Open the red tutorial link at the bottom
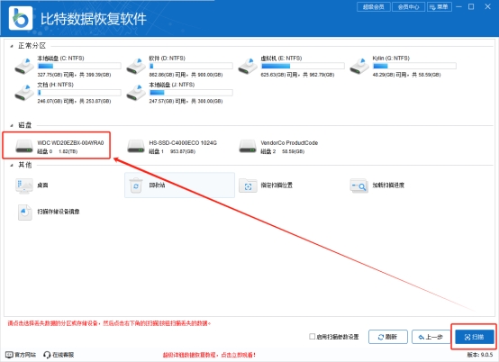Image resolution: width=499 pixels, height=362 pixels. click(x=209, y=355)
